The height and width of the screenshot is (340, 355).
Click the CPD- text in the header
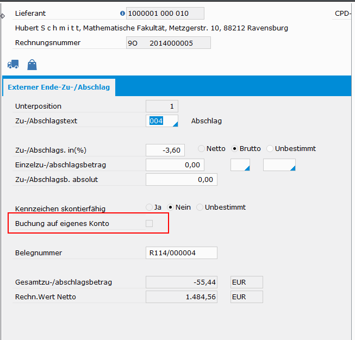[343, 14]
